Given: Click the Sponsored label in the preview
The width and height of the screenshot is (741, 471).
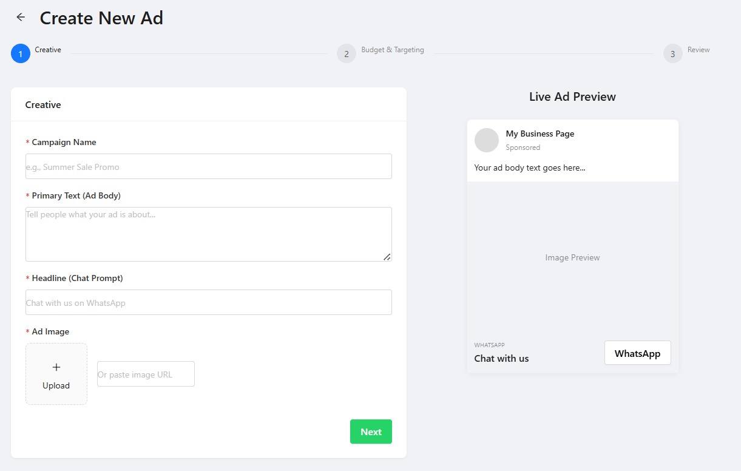Looking at the screenshot, I should point(523,147).
